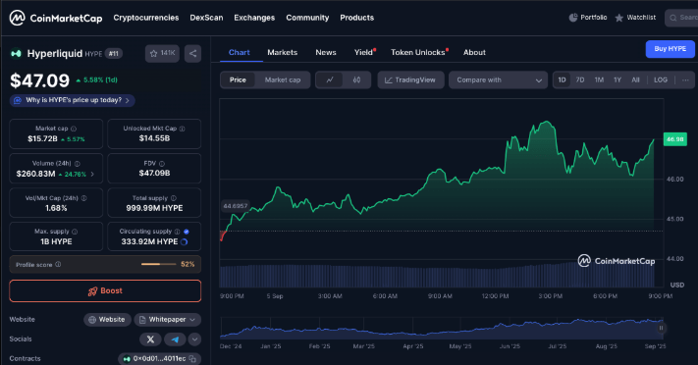Click the Buy HYPE button
The height and width of the screenshot is (365, 698).
coord(670,49)
